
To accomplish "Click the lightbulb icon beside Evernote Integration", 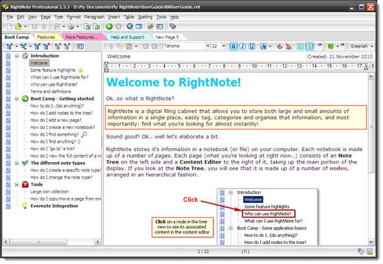I will pos(25,206).
